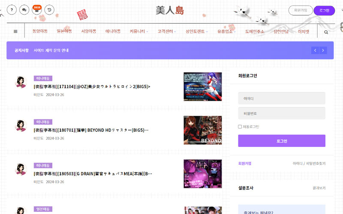This screenshot has height=214, width=343.
Task: Click the circular history arrow icon
Action: (49, 10)
